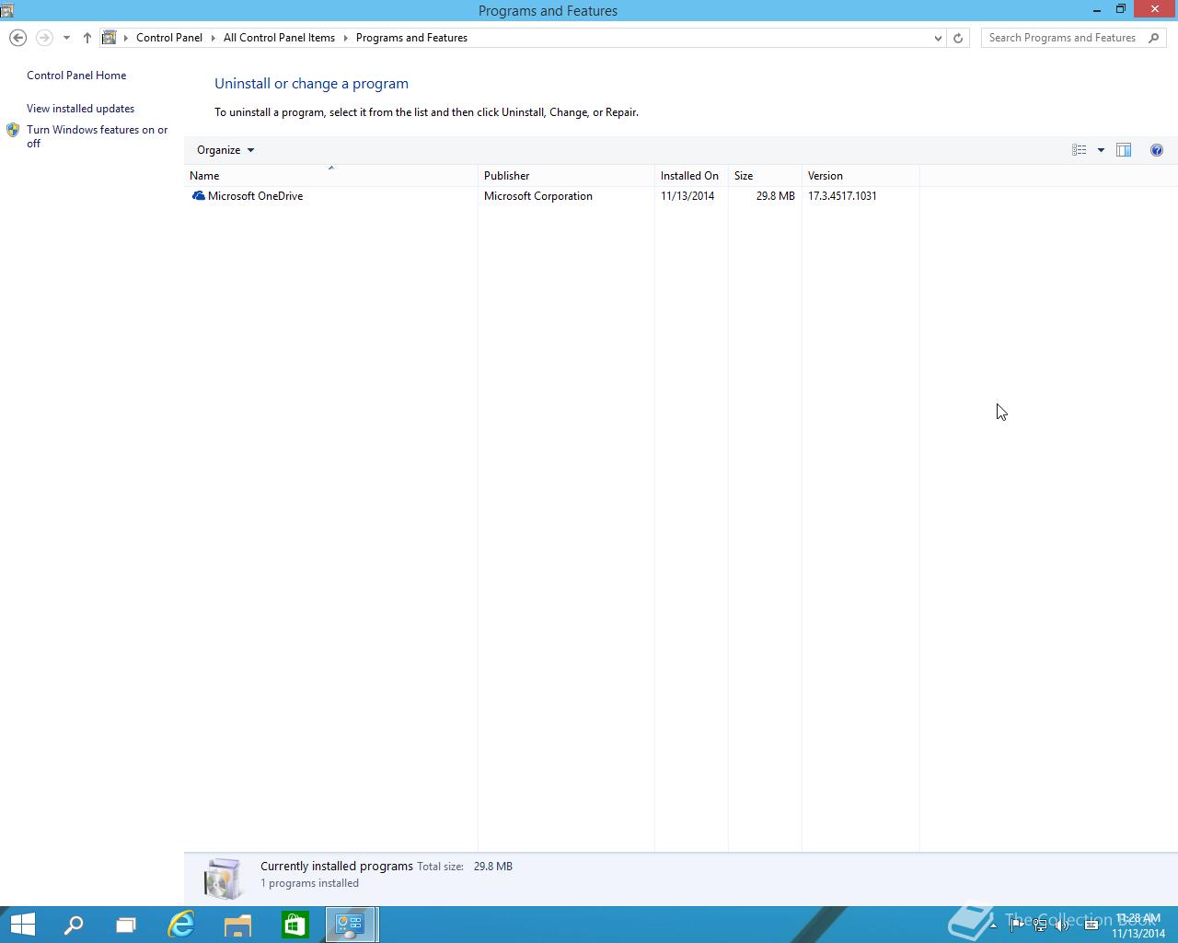This screenshot has height=943, width=1178.
Task: Select Control Panel breadcrumb
Action: click(x=169, y=38)
